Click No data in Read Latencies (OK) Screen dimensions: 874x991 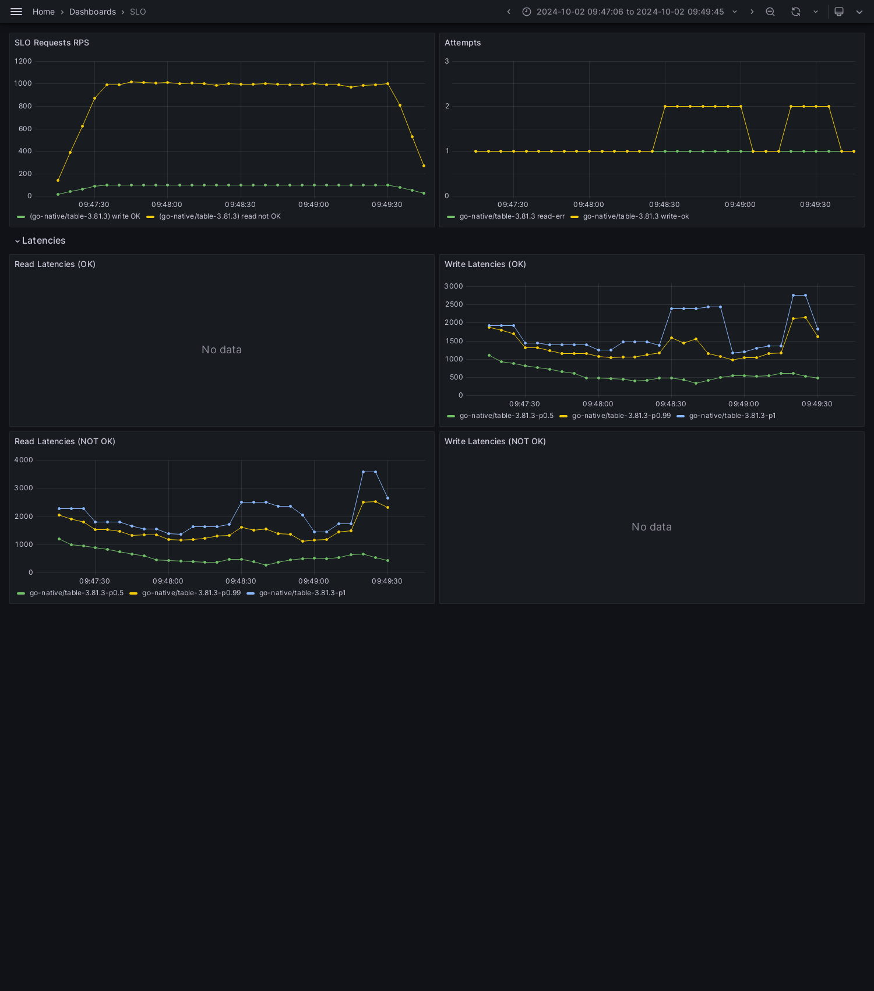pos(221,350)
